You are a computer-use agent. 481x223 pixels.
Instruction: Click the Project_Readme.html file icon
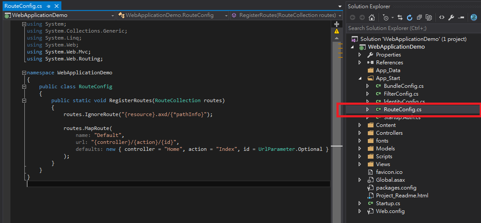tap(370, 196)
